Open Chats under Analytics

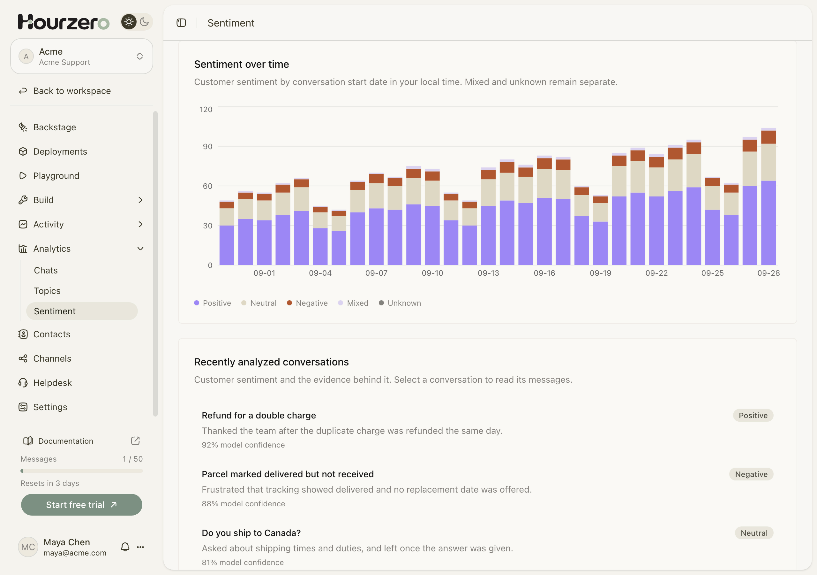[x=82, y=270]
